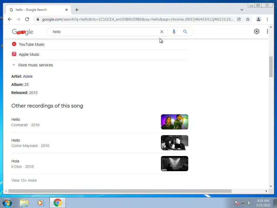This screenshot has height=208, width=277.
Task: Submit search with the magnifier icon
Action: (185, 32)
